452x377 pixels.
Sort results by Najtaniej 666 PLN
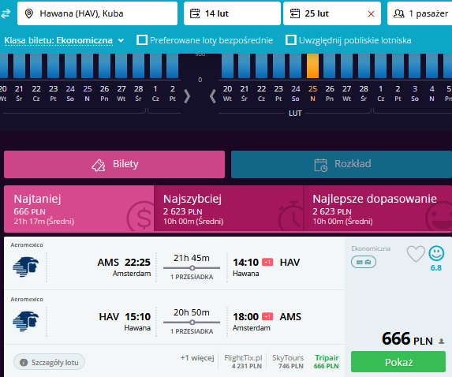pyautogui.click(x=79, y=209)
